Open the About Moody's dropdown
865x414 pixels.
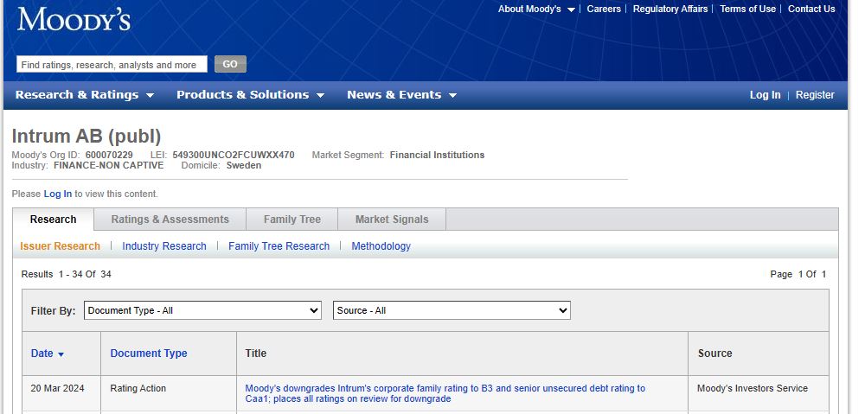tap(536, 9)
